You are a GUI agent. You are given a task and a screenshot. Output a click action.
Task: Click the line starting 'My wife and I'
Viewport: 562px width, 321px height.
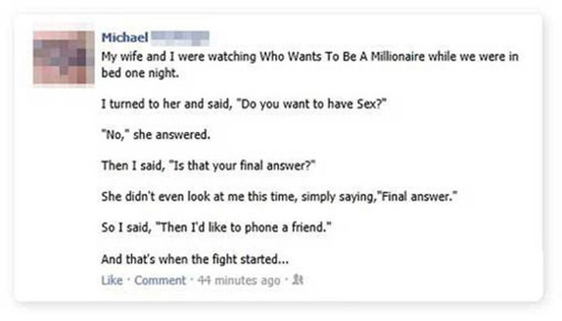[309, 57]
